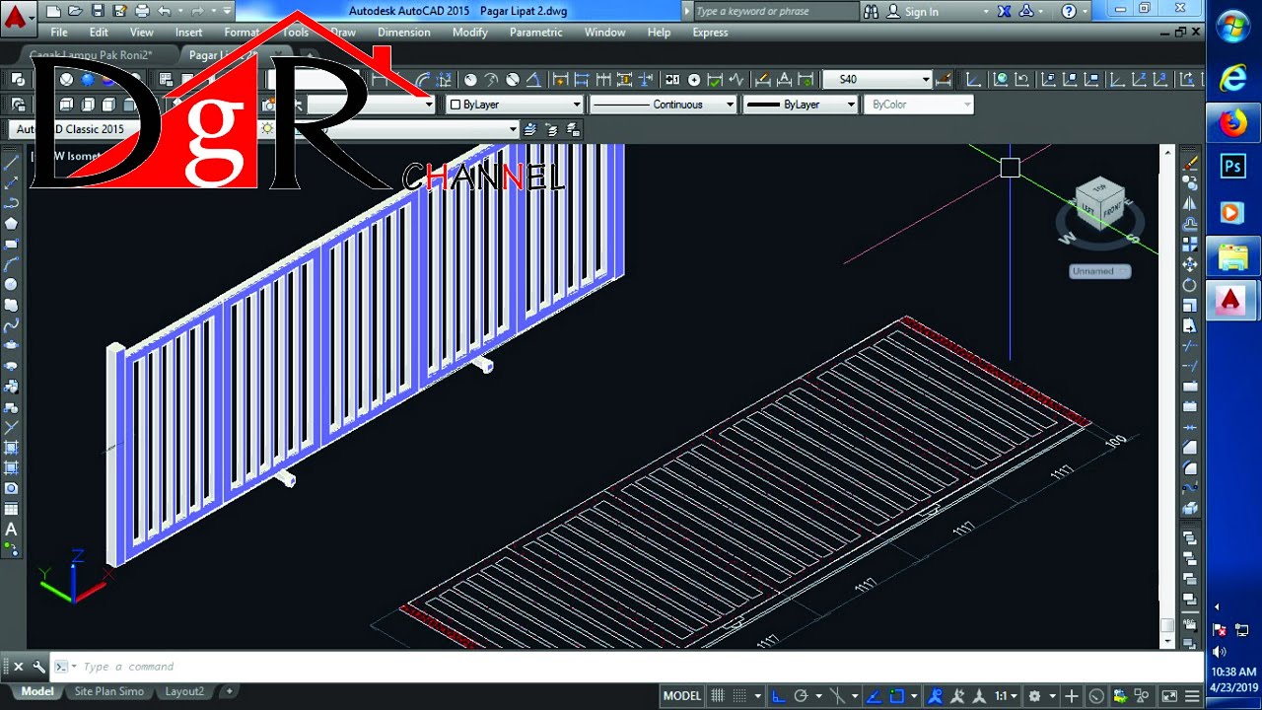
Task: Click the Center Mark dimension icon
Action: (694, 80)
